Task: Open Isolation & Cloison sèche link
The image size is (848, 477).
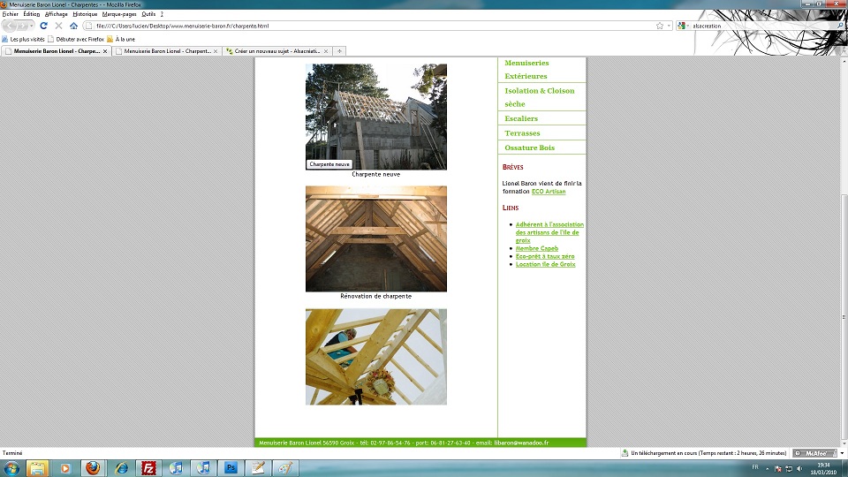Action: pyautogui.click(x=539, y=97)
